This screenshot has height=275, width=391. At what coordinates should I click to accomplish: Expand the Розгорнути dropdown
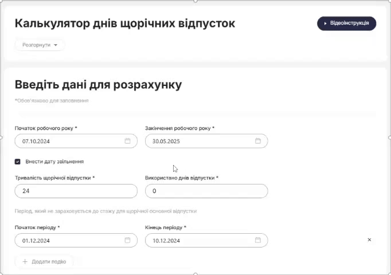tap(40, 45)
